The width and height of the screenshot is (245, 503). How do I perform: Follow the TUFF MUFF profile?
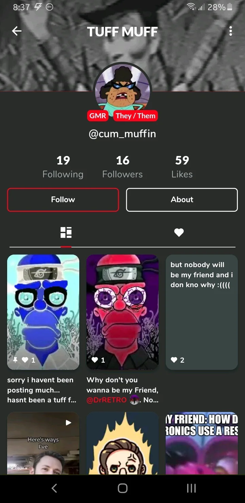[x=63, y=200]
